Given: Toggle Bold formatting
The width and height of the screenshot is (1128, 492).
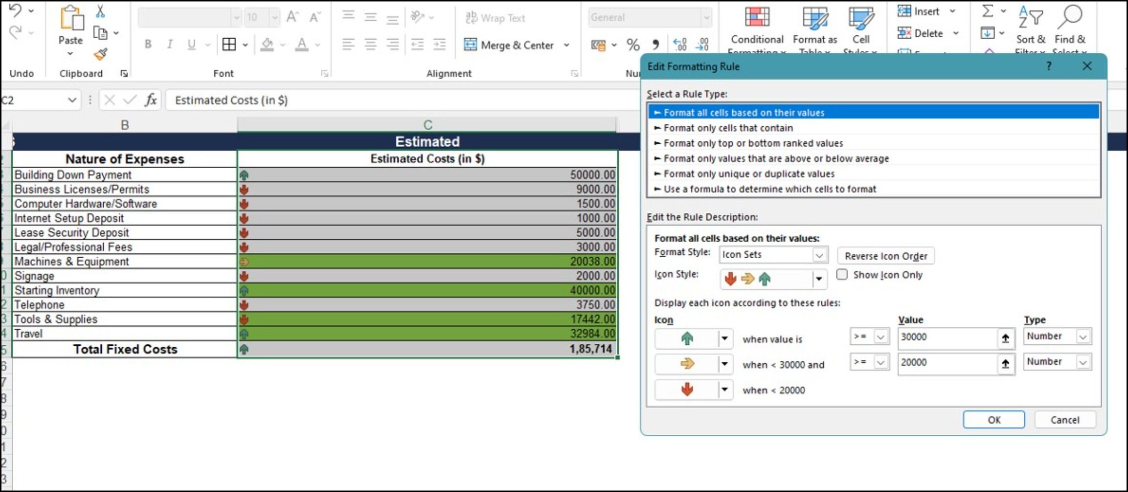Looking at the screenshot, I should click(148, 45).
